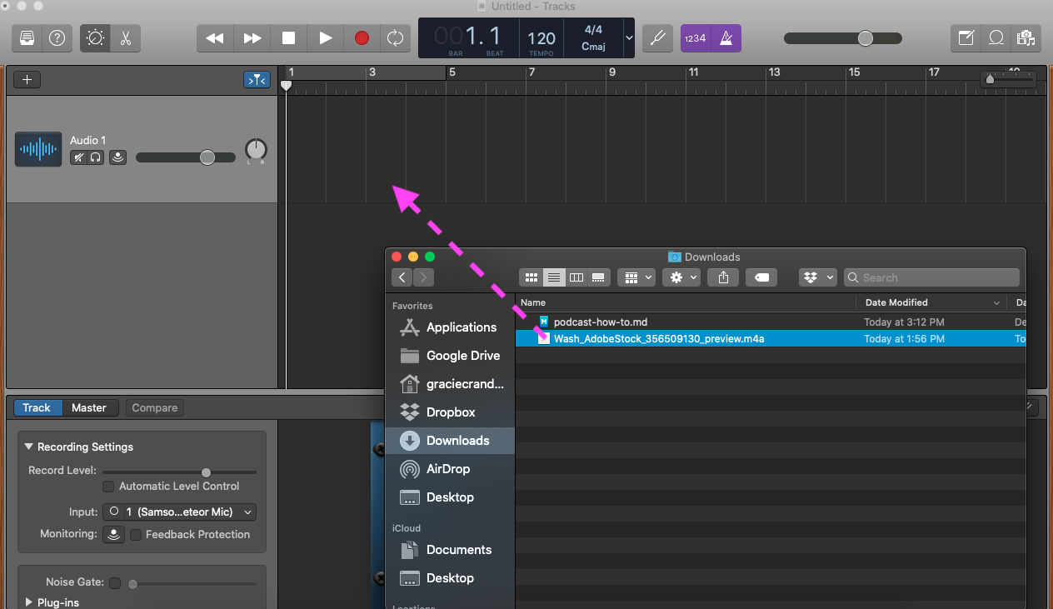Adjust the master volume slider in toolbar

pyautogui.click(x=842, y=38)
